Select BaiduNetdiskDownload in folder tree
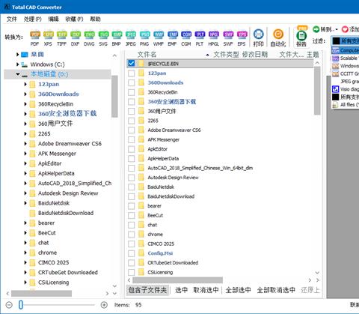This screenshot has height=314, width=359. click(66, 213)
